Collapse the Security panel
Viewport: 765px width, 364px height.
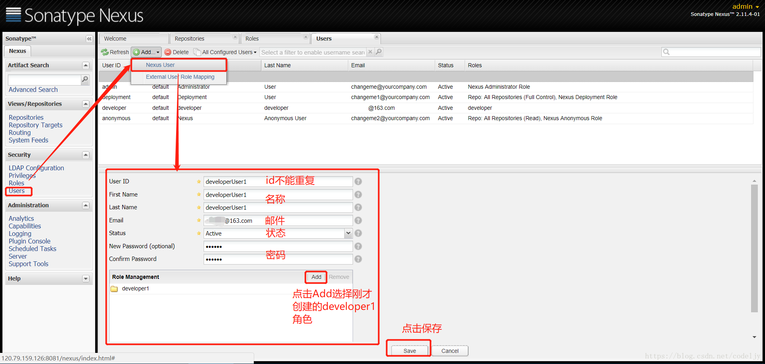(86, 155)
